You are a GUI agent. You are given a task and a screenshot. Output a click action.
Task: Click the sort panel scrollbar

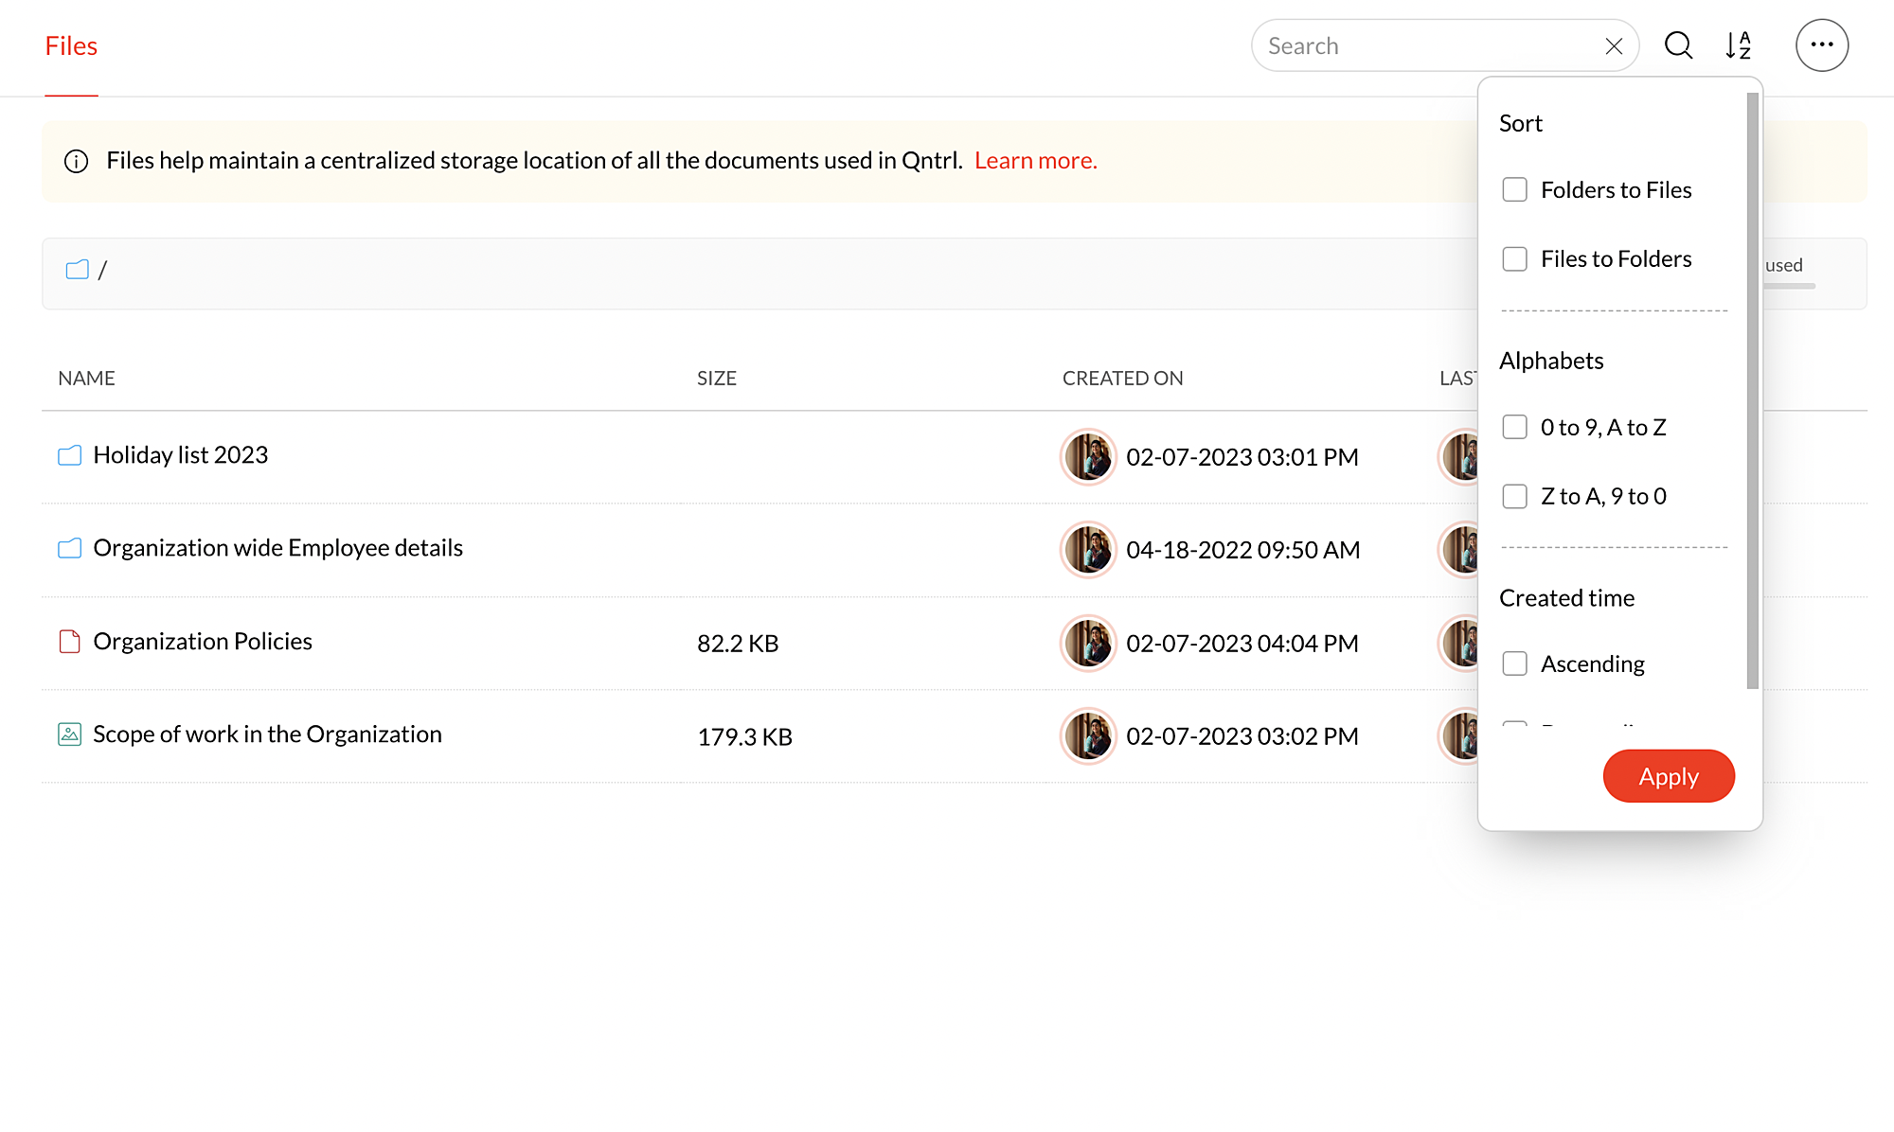pos(1752,390)
